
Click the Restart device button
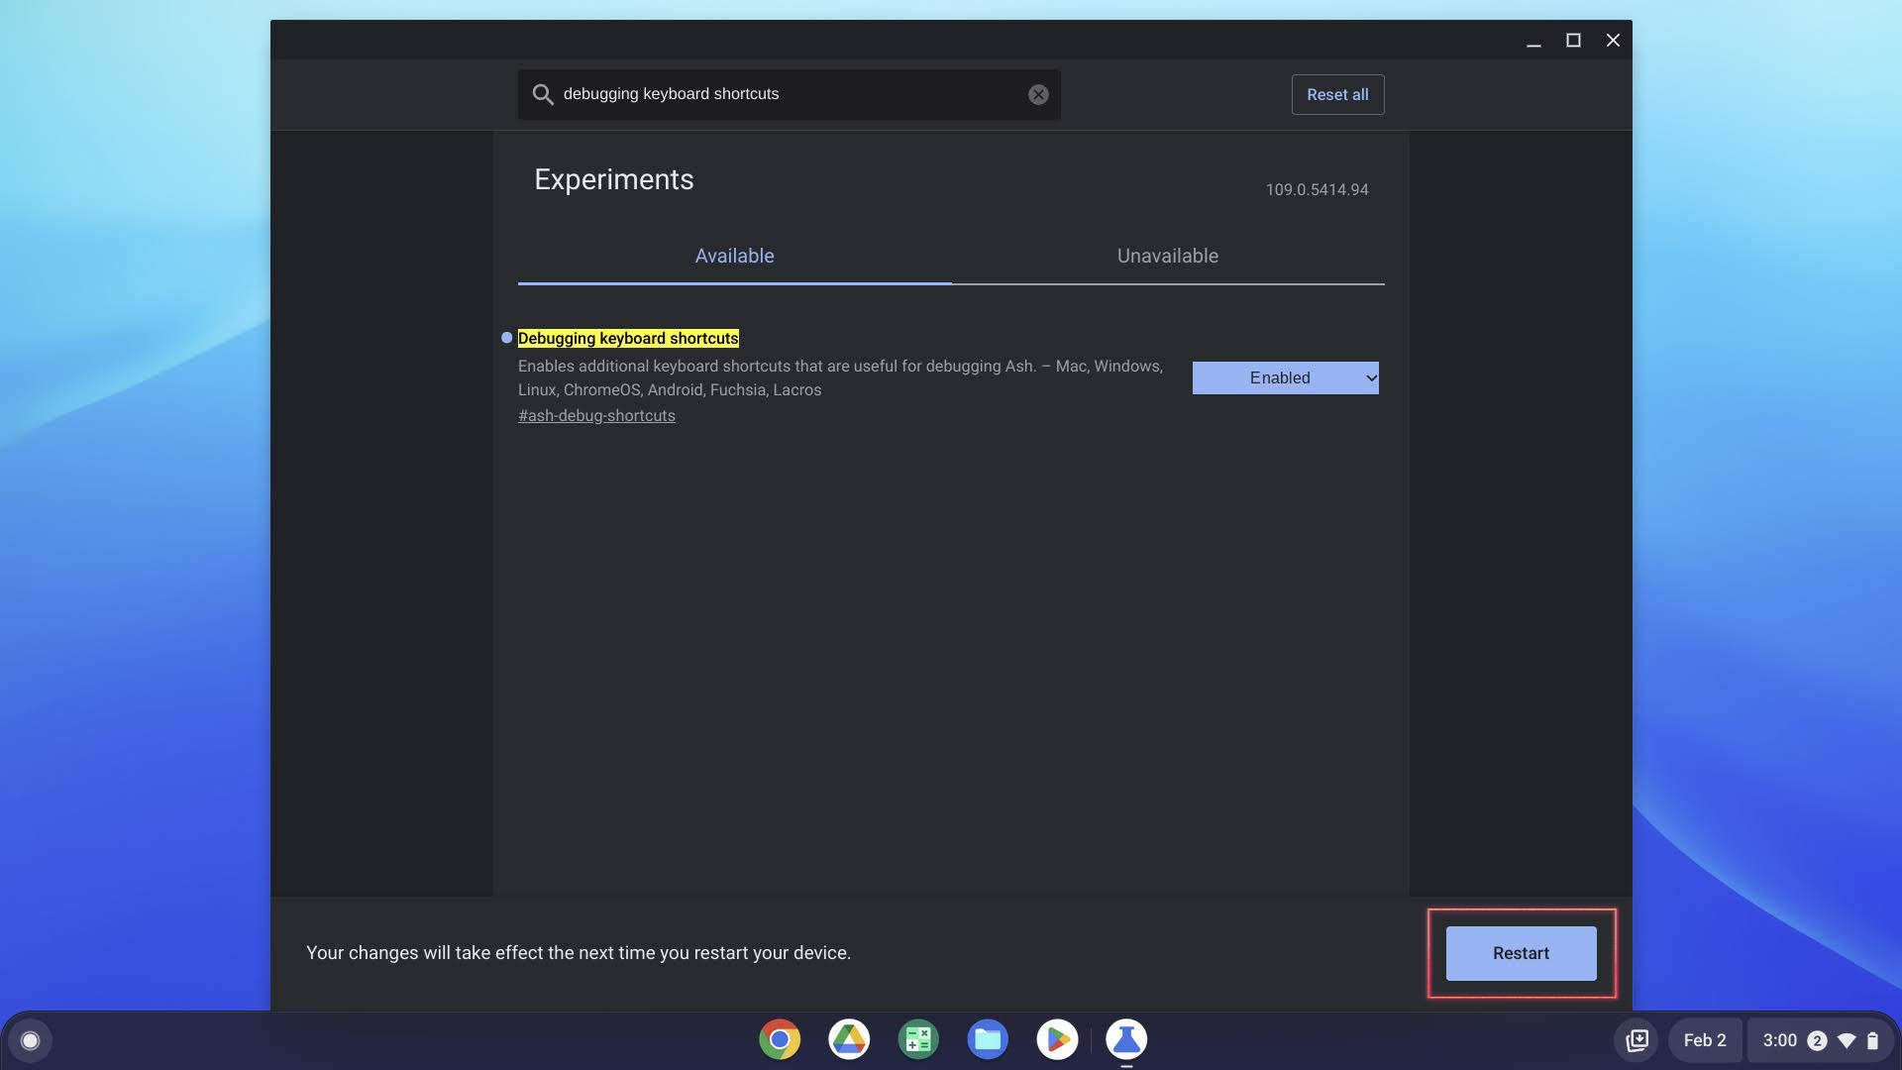1521,952
